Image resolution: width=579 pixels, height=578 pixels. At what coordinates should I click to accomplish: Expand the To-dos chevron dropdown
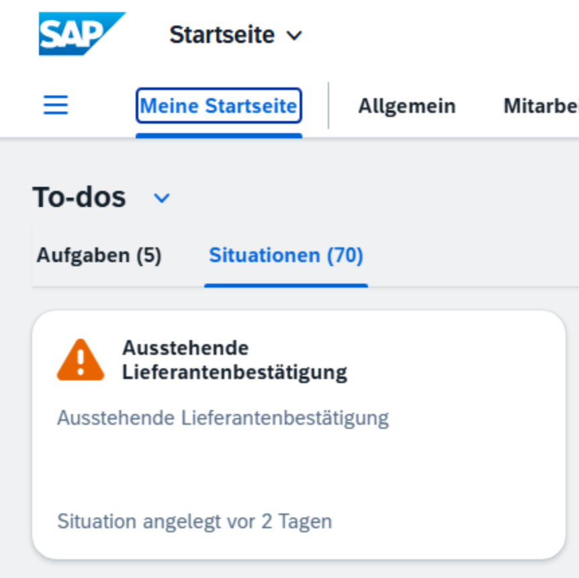[x=162, y=198]
